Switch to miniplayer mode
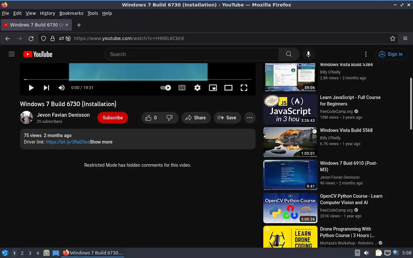 pos(213,88)
